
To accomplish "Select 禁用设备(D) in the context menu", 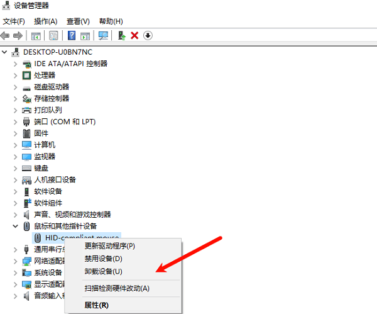I will point(103,259).
